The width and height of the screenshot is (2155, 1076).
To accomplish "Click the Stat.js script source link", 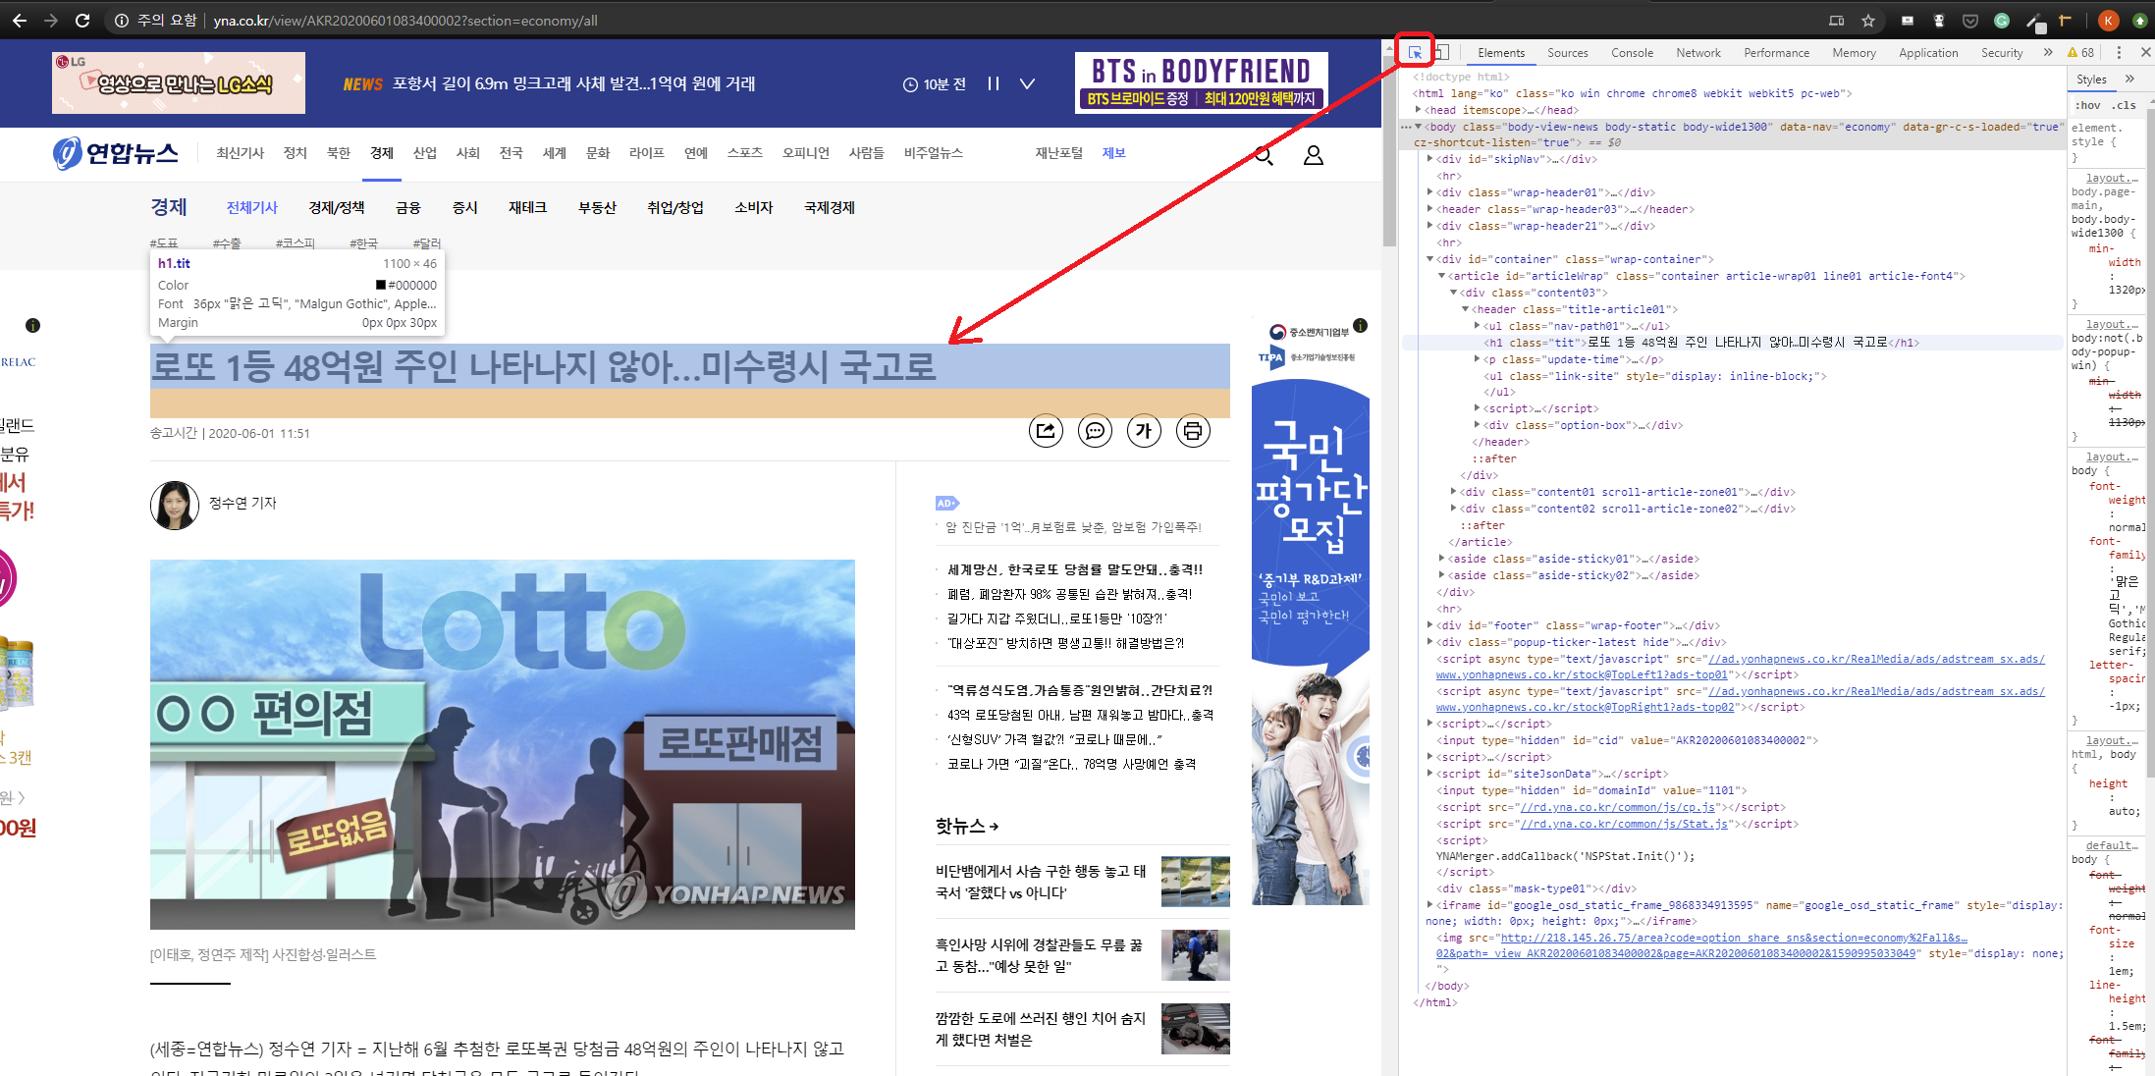I will [1624, 824].
